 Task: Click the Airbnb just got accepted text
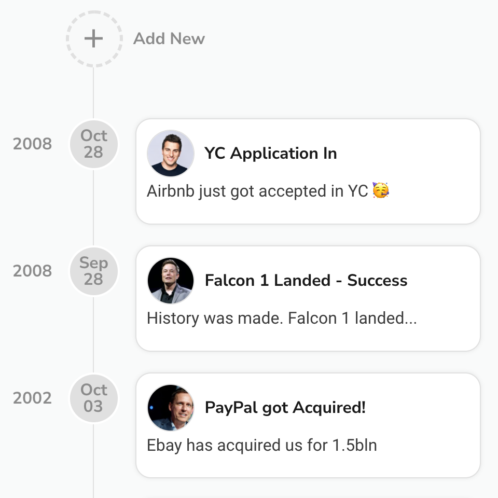point(257,191)
